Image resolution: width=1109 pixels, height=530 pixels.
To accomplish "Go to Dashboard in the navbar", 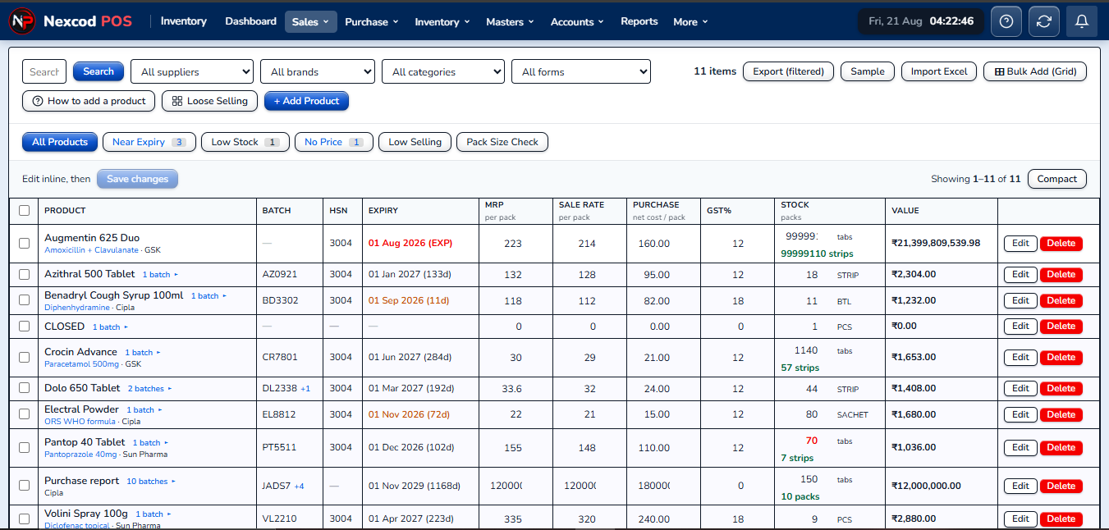I will (x=250, y=21).
